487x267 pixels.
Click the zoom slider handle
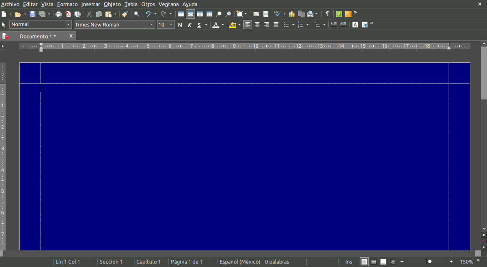tap(430, 262)
